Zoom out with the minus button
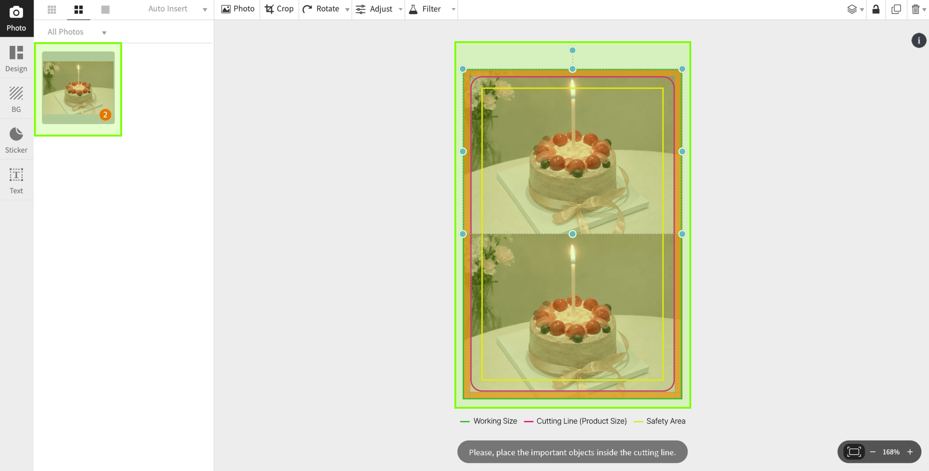 click(873, 452)
